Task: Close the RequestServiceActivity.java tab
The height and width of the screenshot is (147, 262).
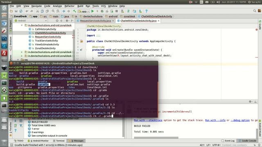Action: tap(113, 21)
